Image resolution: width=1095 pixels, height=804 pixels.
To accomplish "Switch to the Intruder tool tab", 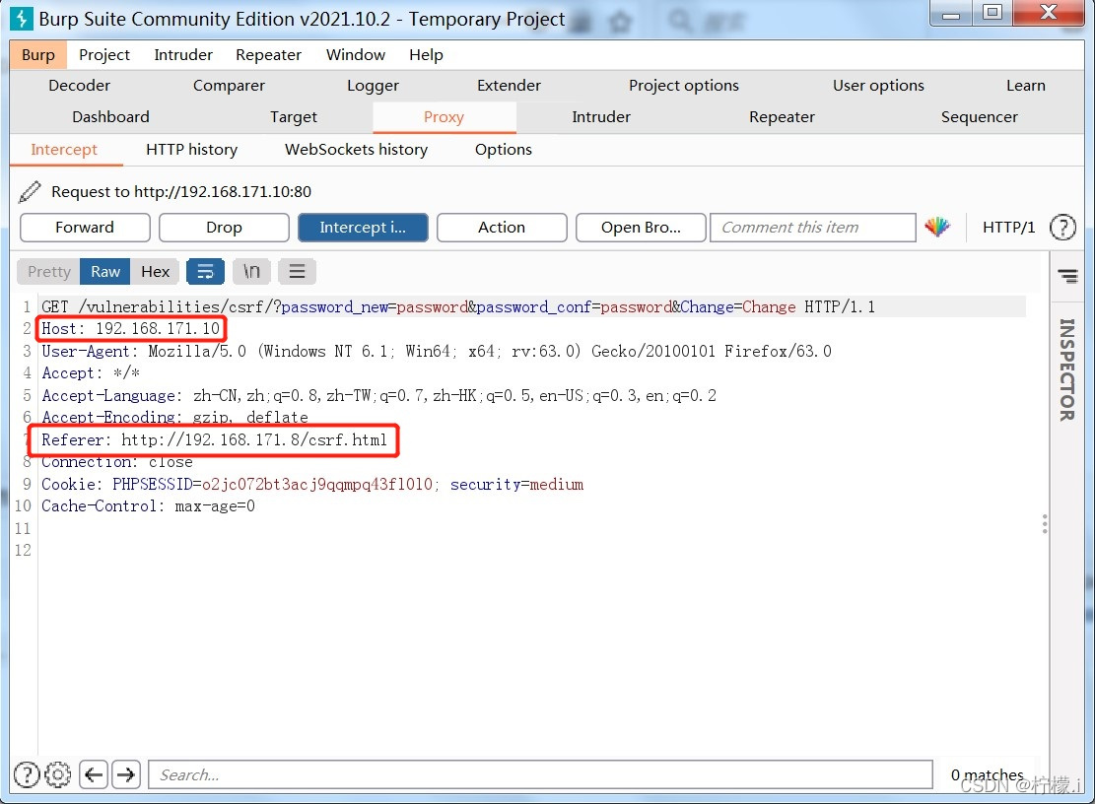I will (601, 116).
